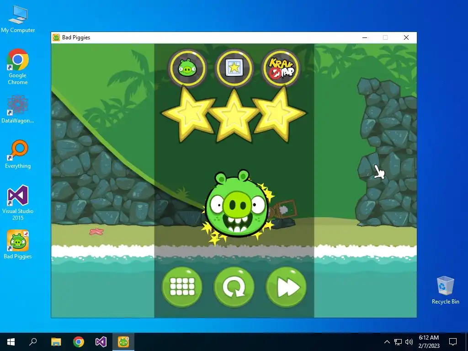Open the volume tray icon

click(409, 342)
